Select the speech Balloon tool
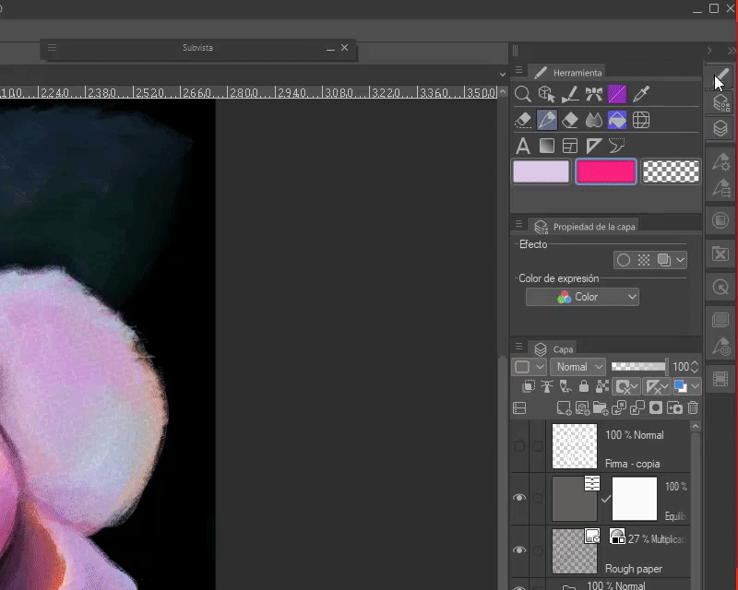Image resolution: width=738 pixels, height=590 pixels. 617,146
